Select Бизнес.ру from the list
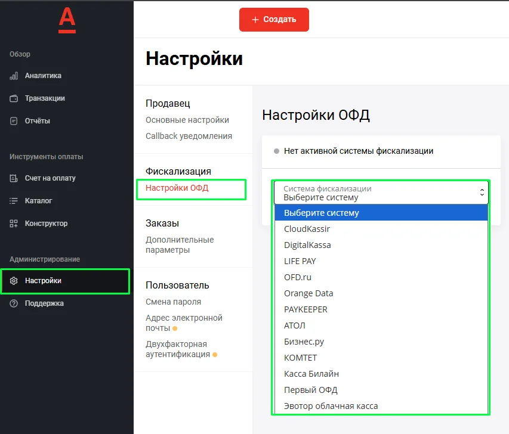 381,342
